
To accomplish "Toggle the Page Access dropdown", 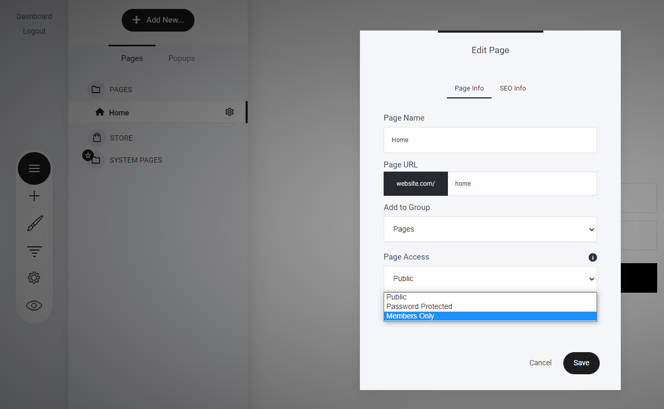I will [490, 279].
